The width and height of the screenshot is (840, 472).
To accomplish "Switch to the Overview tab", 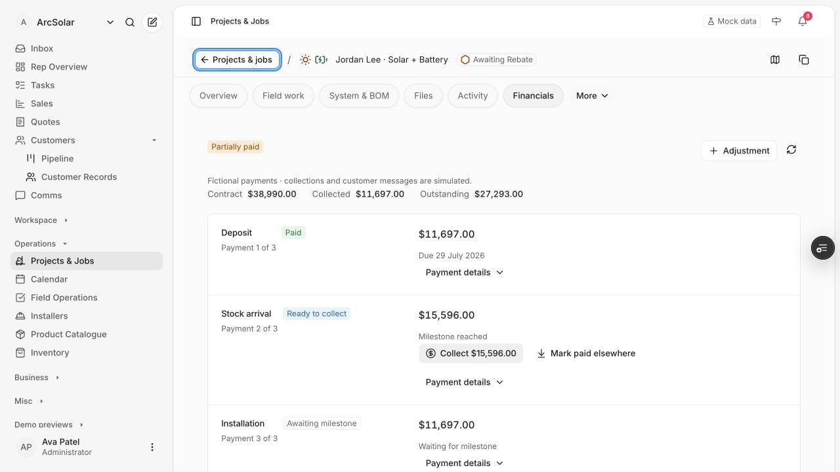I will point(219,96).
